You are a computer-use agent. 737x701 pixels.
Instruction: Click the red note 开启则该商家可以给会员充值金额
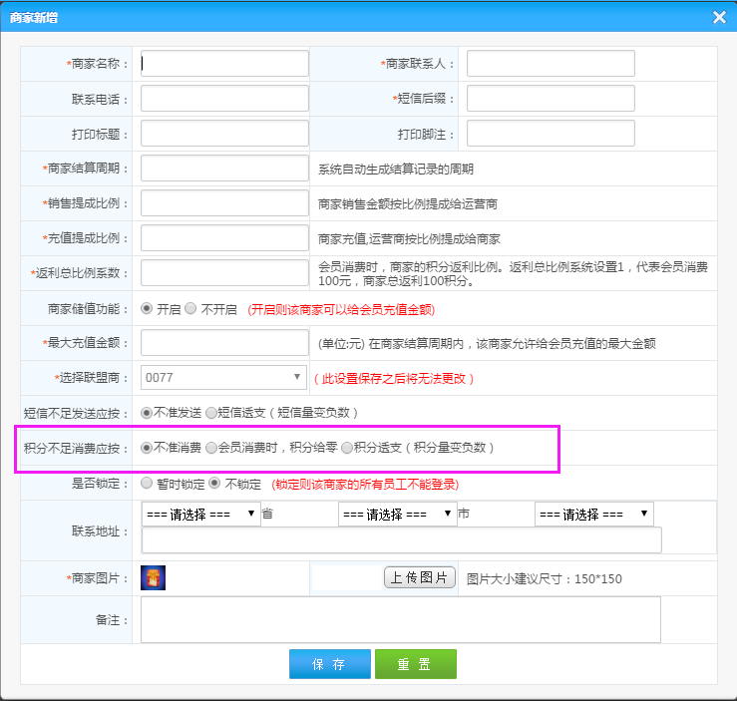click(x=341, y=310)
